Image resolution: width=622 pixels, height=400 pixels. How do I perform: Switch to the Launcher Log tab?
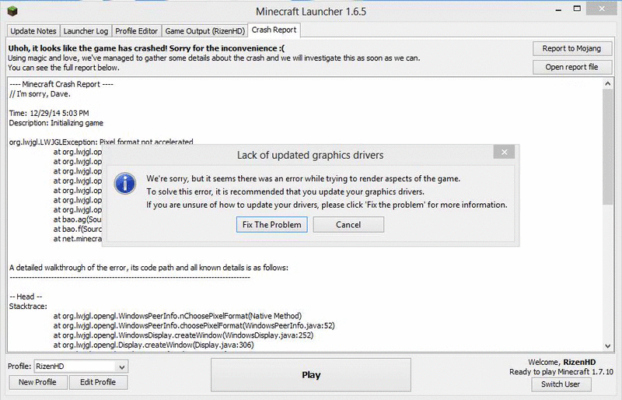86,31
